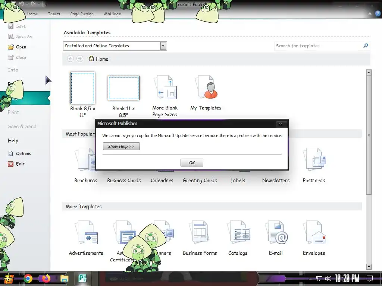Open the notification center icon

point(370,279)
